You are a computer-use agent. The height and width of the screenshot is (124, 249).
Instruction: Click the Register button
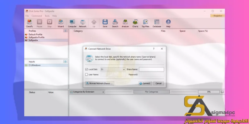click(x=218, y=16)
